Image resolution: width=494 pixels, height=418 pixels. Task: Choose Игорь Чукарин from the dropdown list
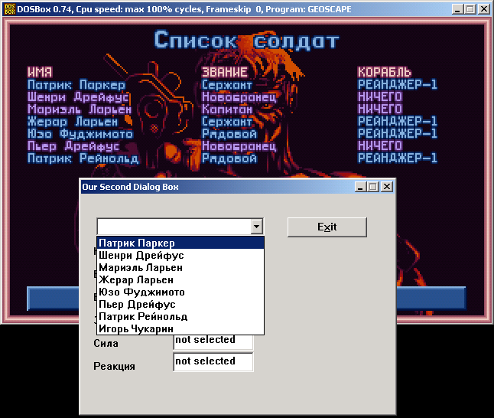(180, 328)
